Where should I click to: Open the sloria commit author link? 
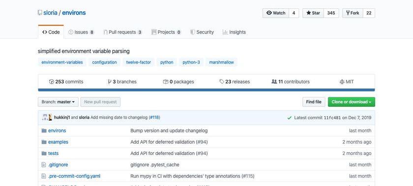pyautogui.click(x=84, y=118)
